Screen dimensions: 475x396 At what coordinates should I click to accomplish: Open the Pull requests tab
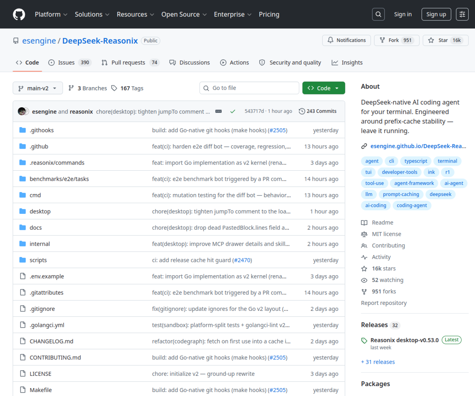[130, 63]
